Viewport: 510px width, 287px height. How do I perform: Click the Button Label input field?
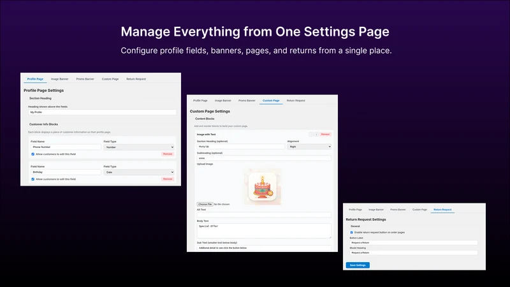(414, 243)
